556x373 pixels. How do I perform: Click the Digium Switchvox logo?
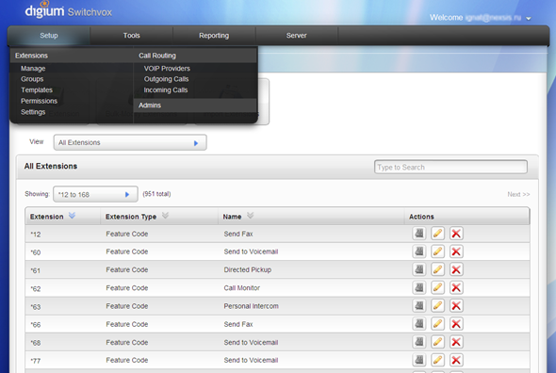coord(69,10)
